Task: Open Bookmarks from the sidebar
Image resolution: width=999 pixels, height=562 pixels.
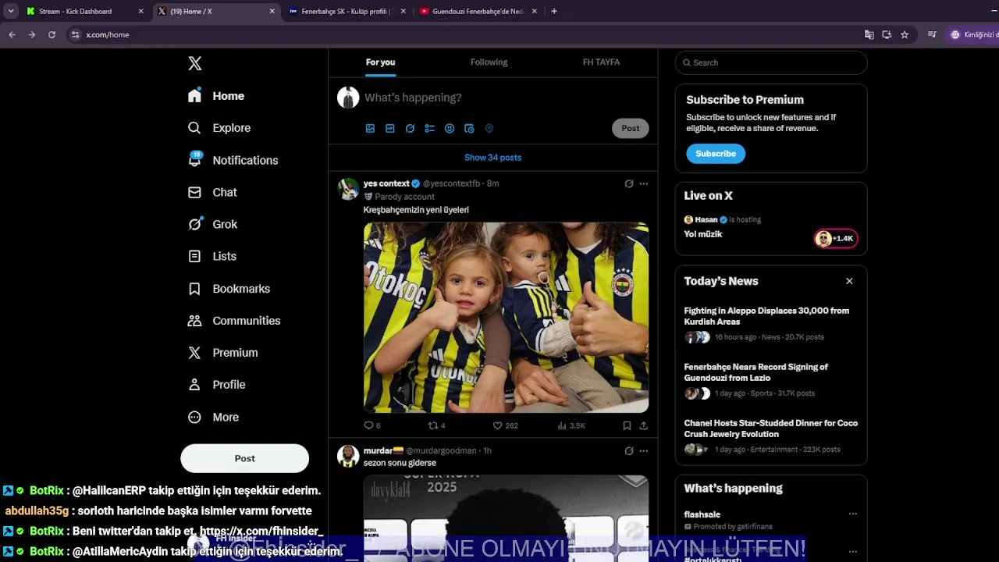Action: (x=229, y=289)
